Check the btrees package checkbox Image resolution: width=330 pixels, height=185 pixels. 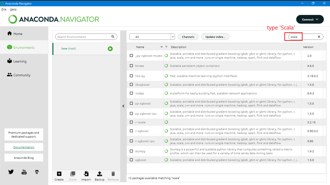[x=132, y=66]
